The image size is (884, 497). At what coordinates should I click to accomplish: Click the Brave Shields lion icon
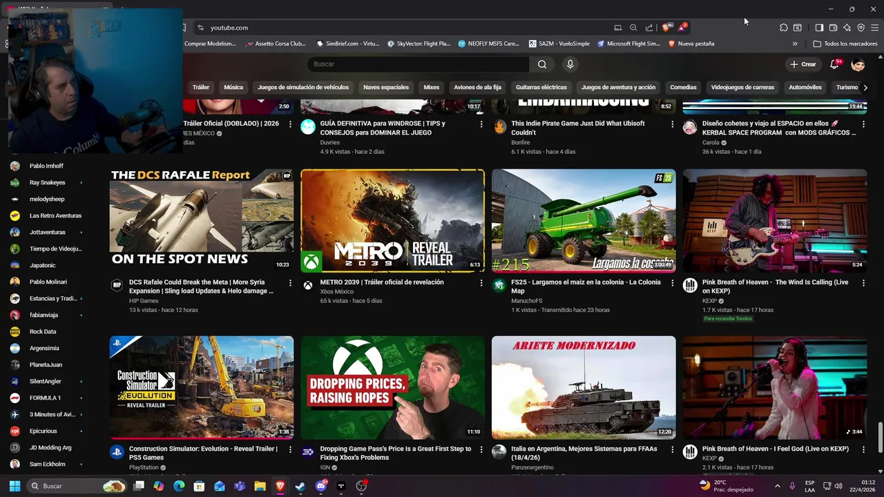point(666,28)
